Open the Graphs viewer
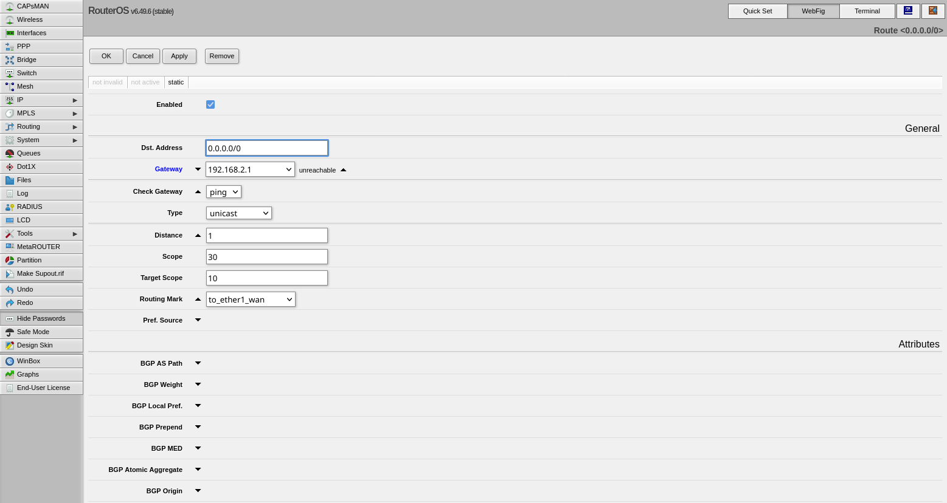 (27, 374)
